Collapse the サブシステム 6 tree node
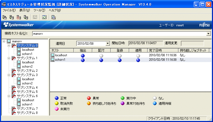The width and height of the screenshot is (213, 122). tap(9, 96)
